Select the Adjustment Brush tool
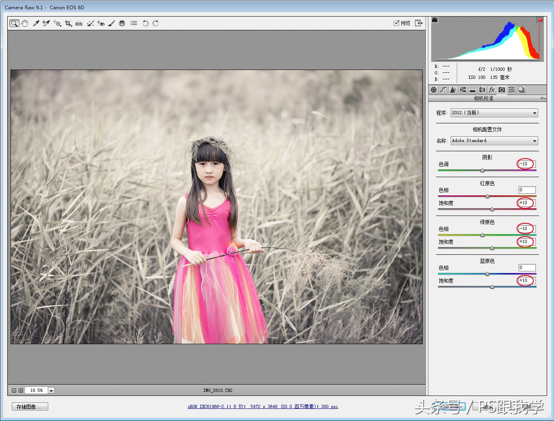Screen dimensions: 554x421 pos(111,23)
